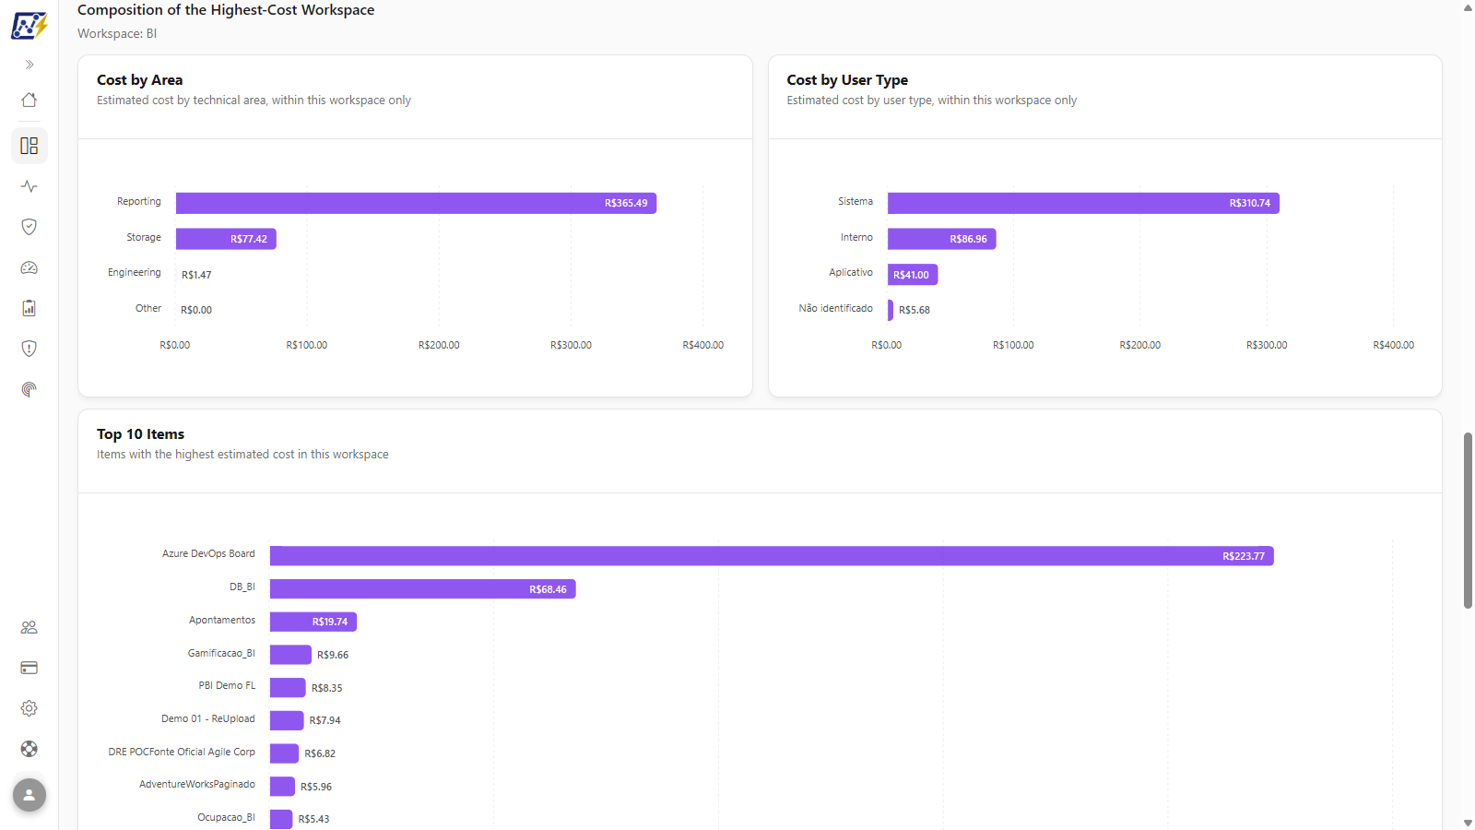Click the 'R$5.68' value label
Image resolution: width=1475 pixels, height=830 pixels.
click(914, 310)
